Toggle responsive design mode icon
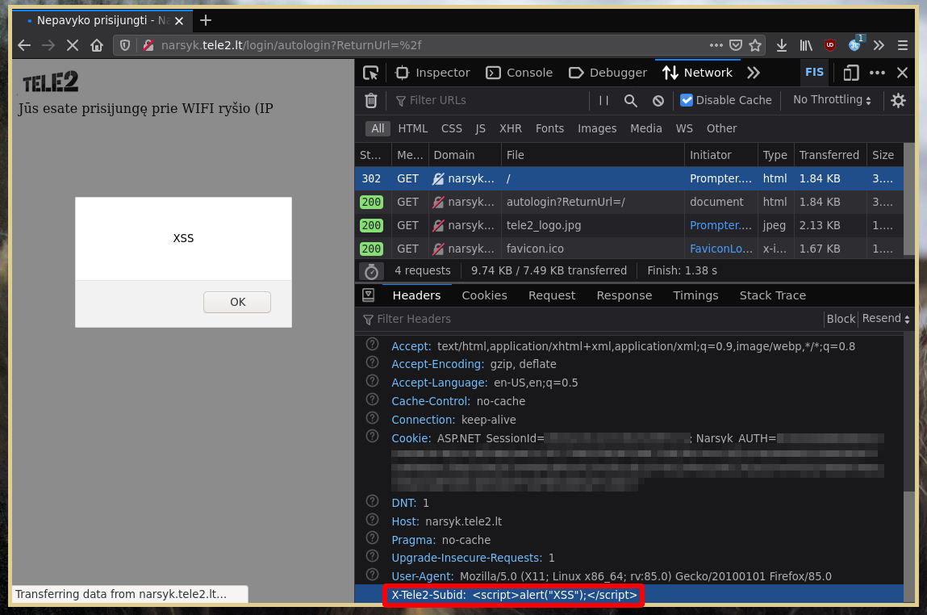927x615 pixels. point(850,73)
